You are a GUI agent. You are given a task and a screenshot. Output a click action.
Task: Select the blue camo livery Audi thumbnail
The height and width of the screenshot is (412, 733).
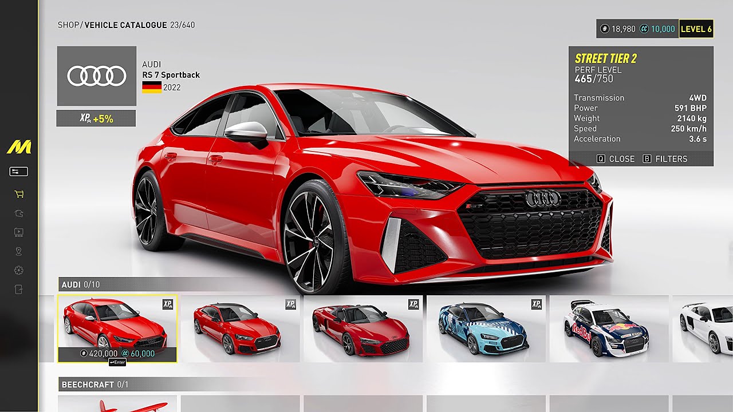tap(486, 328)
